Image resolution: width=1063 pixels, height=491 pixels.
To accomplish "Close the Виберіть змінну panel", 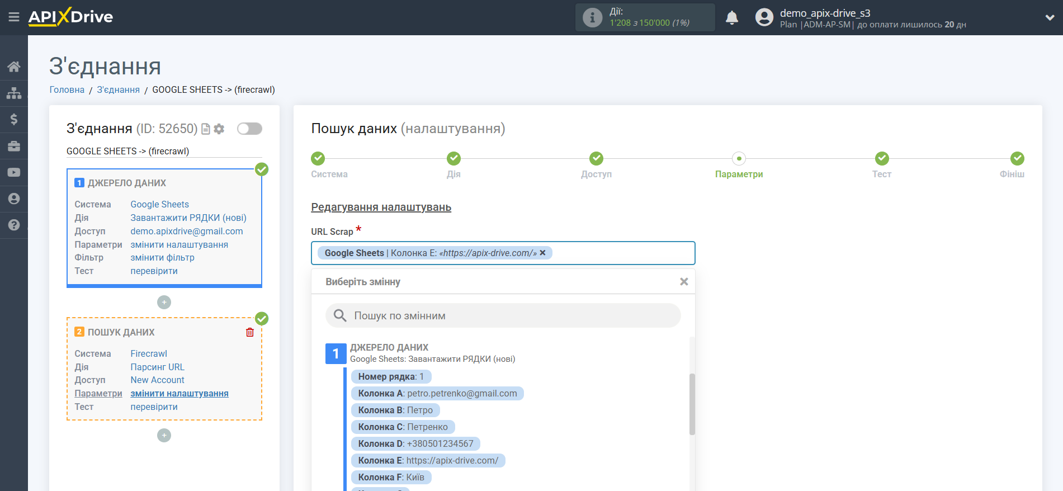I will click(683, 282).
